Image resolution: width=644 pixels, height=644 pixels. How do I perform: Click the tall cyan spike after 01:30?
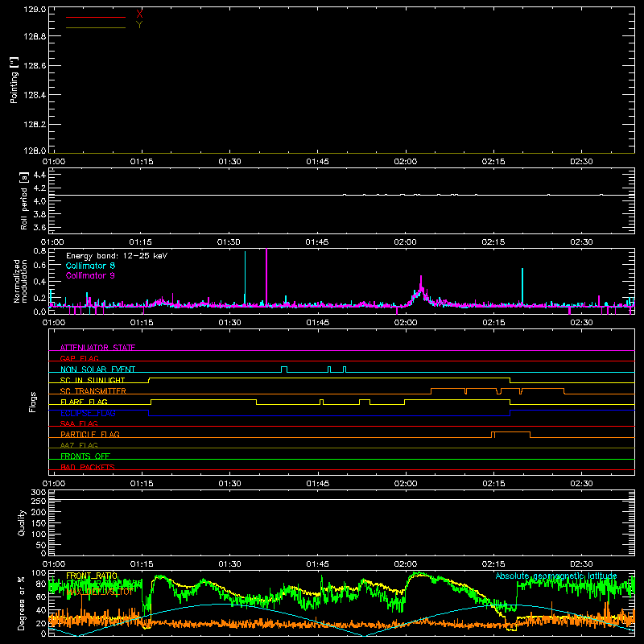tap(246, 278)
